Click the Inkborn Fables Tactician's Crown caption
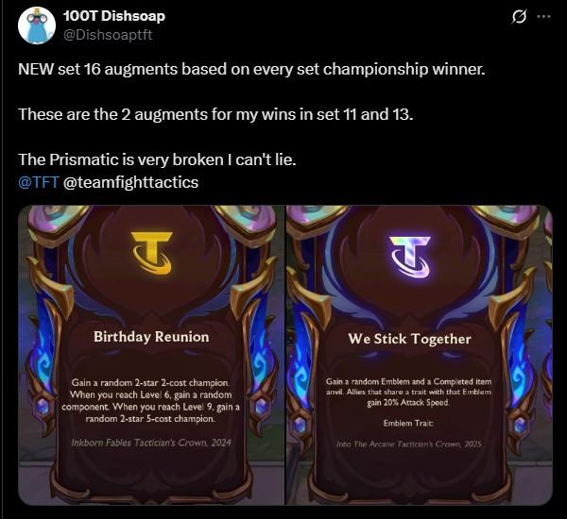 tap(151, 443)
